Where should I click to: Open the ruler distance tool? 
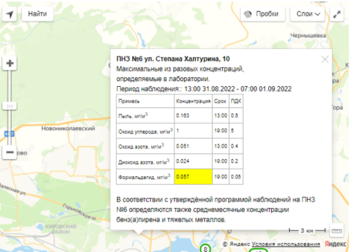[x=336, y=230]
